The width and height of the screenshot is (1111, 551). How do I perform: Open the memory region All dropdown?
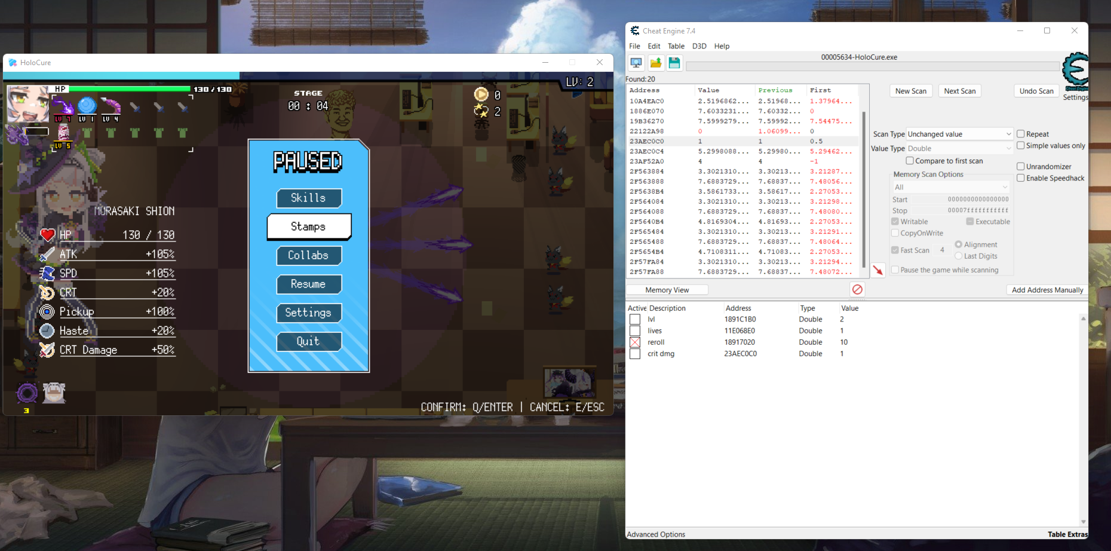click(x=951, y=187)
